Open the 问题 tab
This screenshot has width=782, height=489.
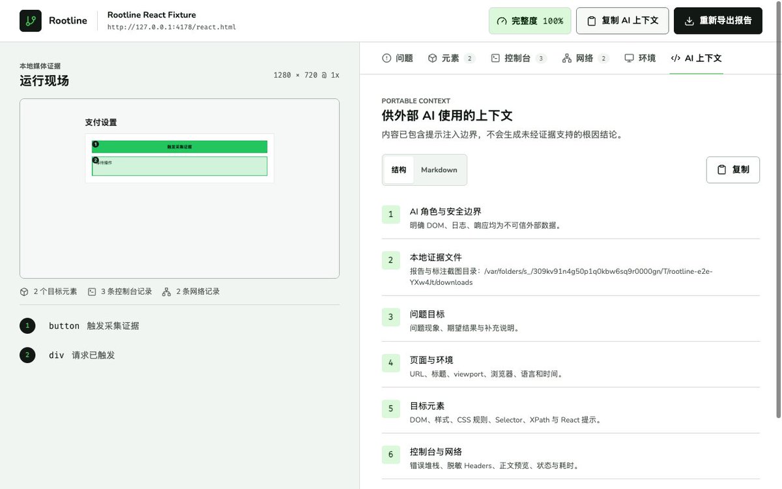coord(398,58)
